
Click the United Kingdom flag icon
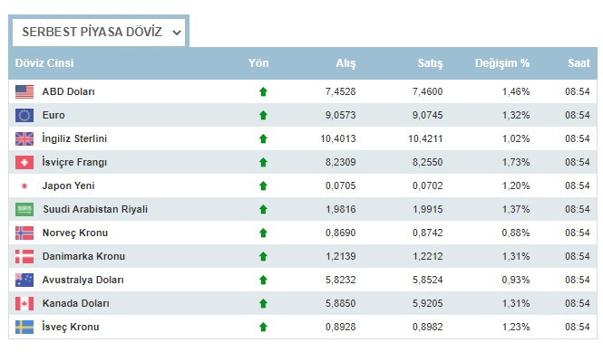(x=24, y=139)
